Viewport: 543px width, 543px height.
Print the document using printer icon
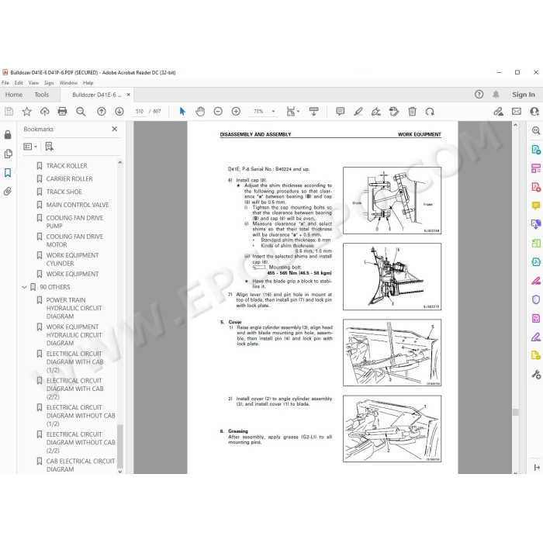[62, 112]
